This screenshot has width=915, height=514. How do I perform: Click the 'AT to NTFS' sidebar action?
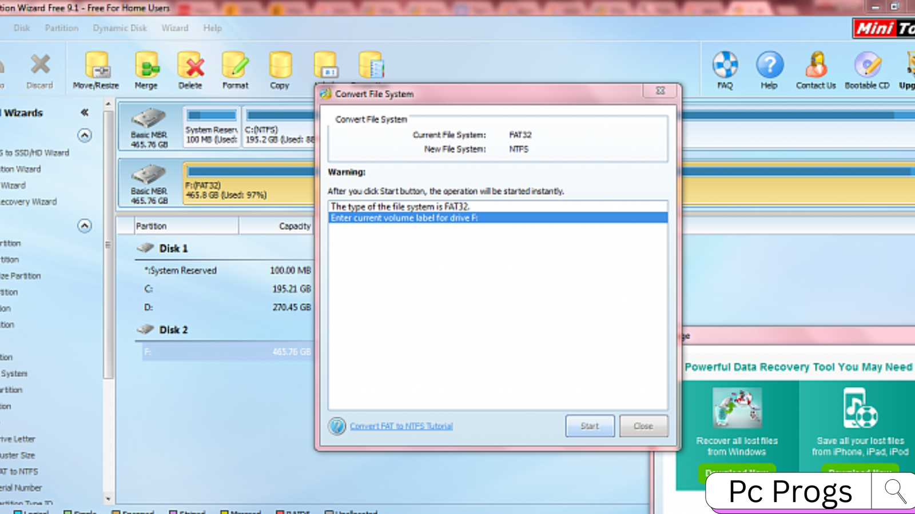tap(19, 472)
